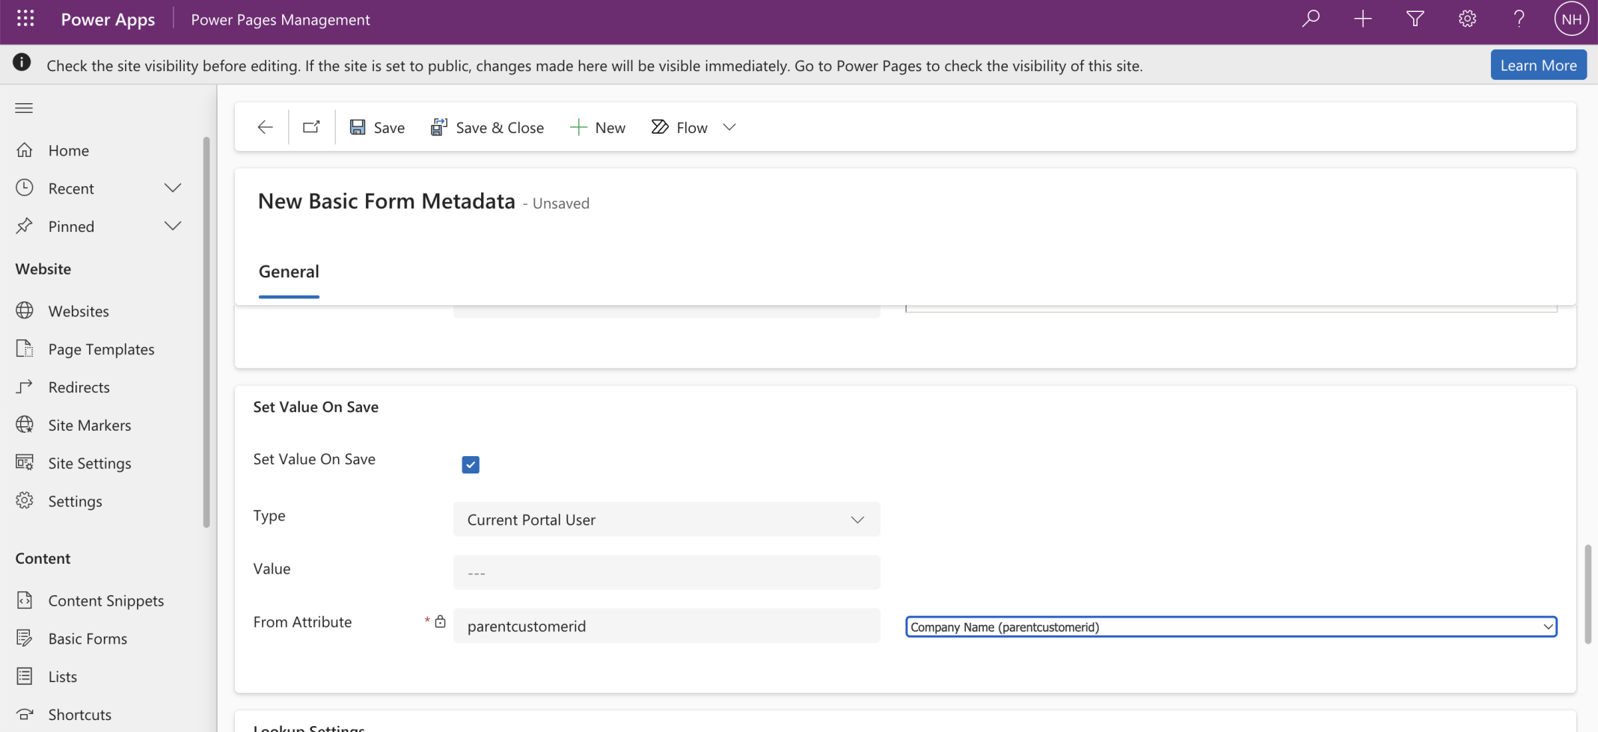Open the settings gear in header

pos(1467,19)
